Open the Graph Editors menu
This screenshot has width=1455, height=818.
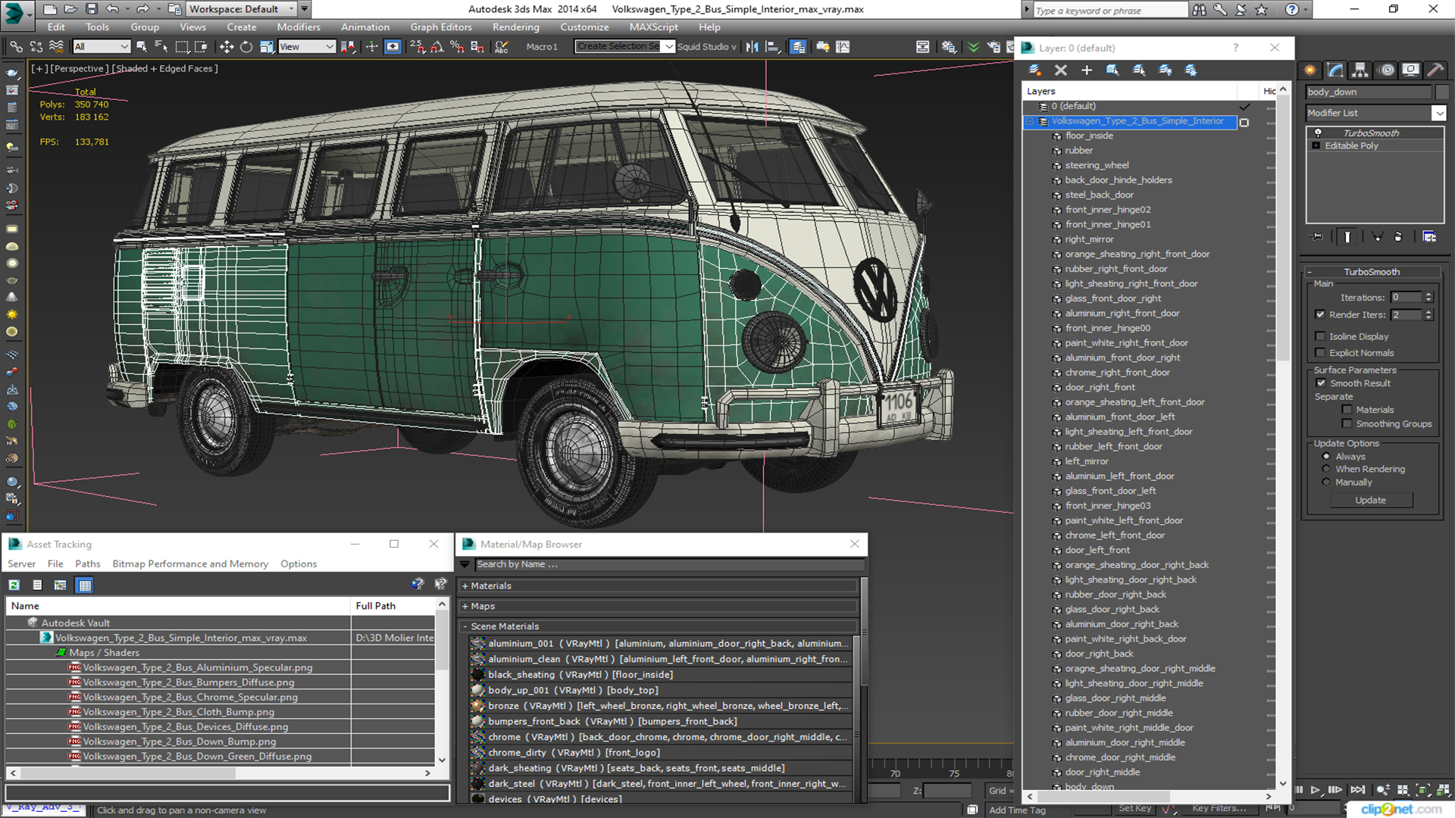point(441,27)
